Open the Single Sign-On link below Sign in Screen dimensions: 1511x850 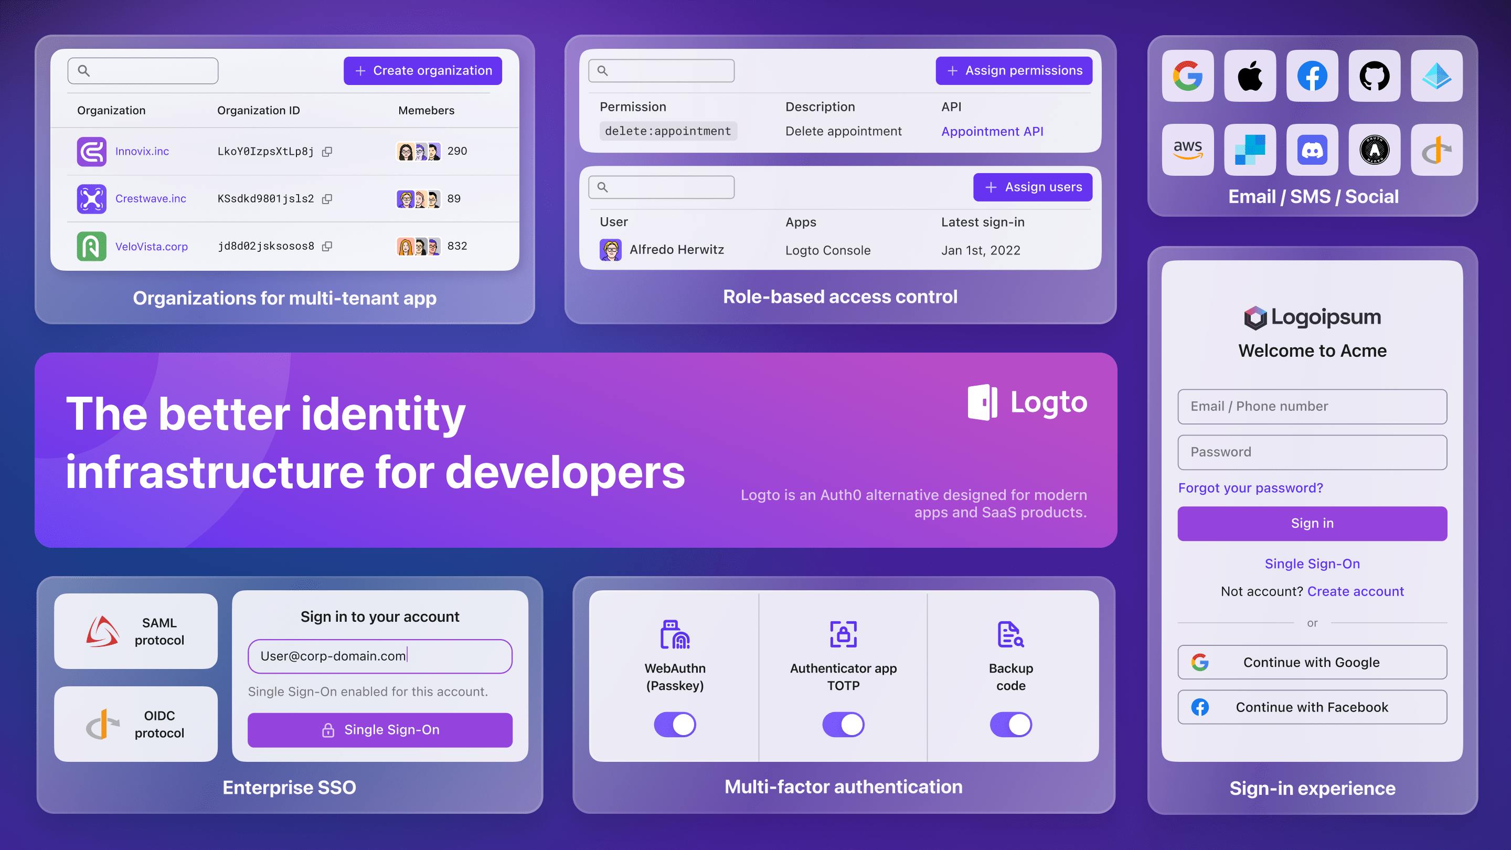(1312, 564)
